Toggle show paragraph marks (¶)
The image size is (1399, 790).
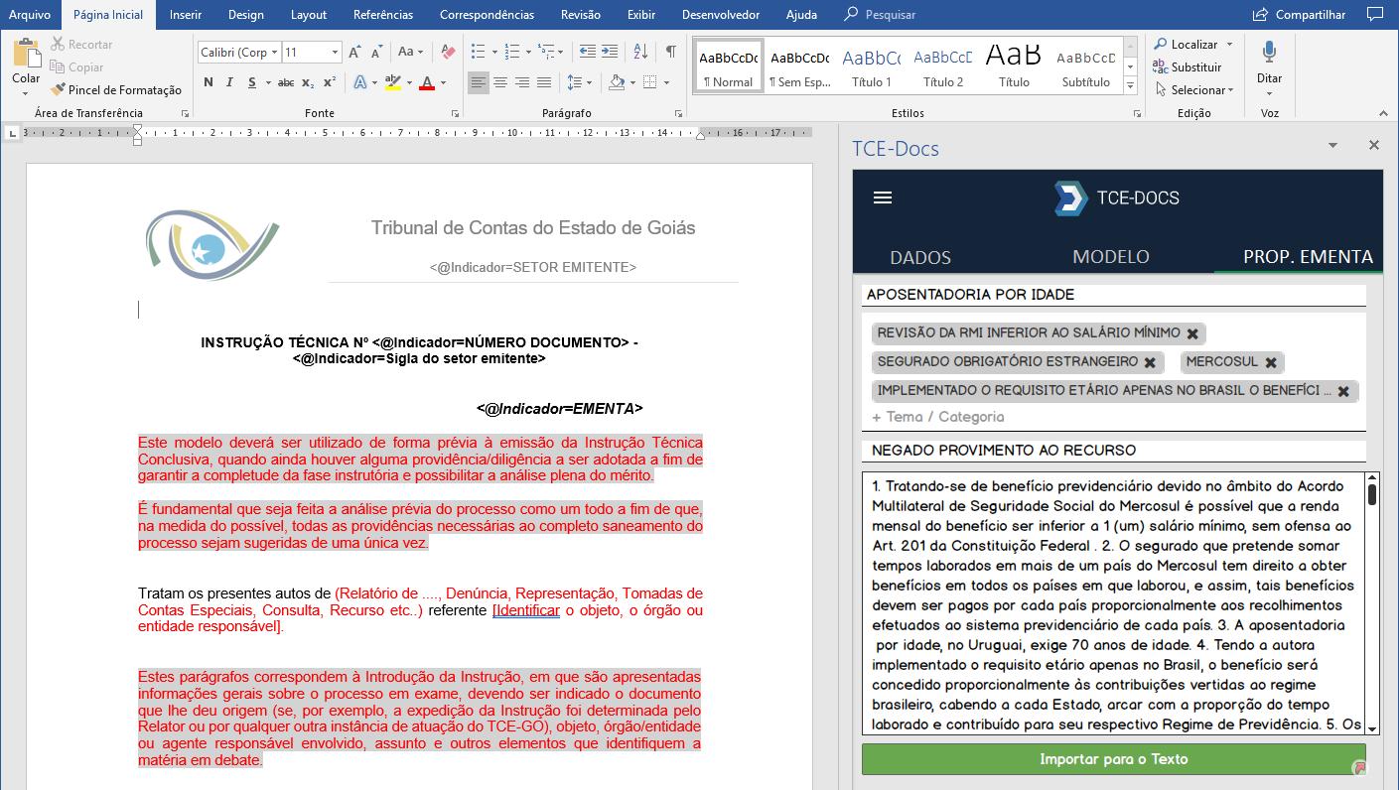pos(671,52)
